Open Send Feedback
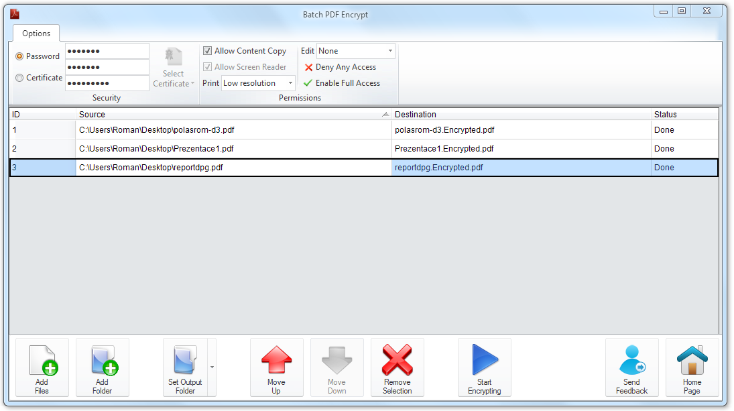 [x=632, y=367]
